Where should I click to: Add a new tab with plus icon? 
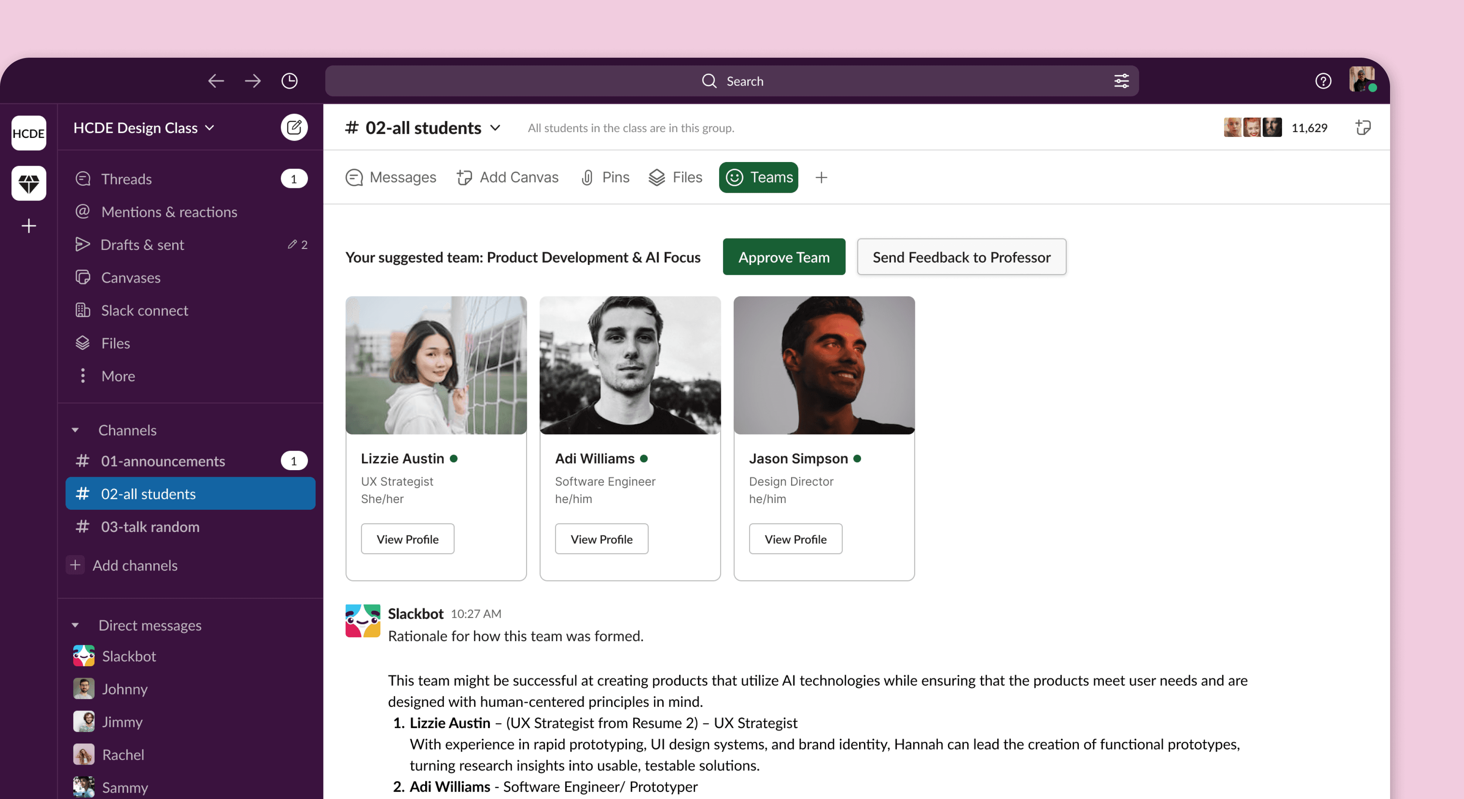[x=821, y=178]
